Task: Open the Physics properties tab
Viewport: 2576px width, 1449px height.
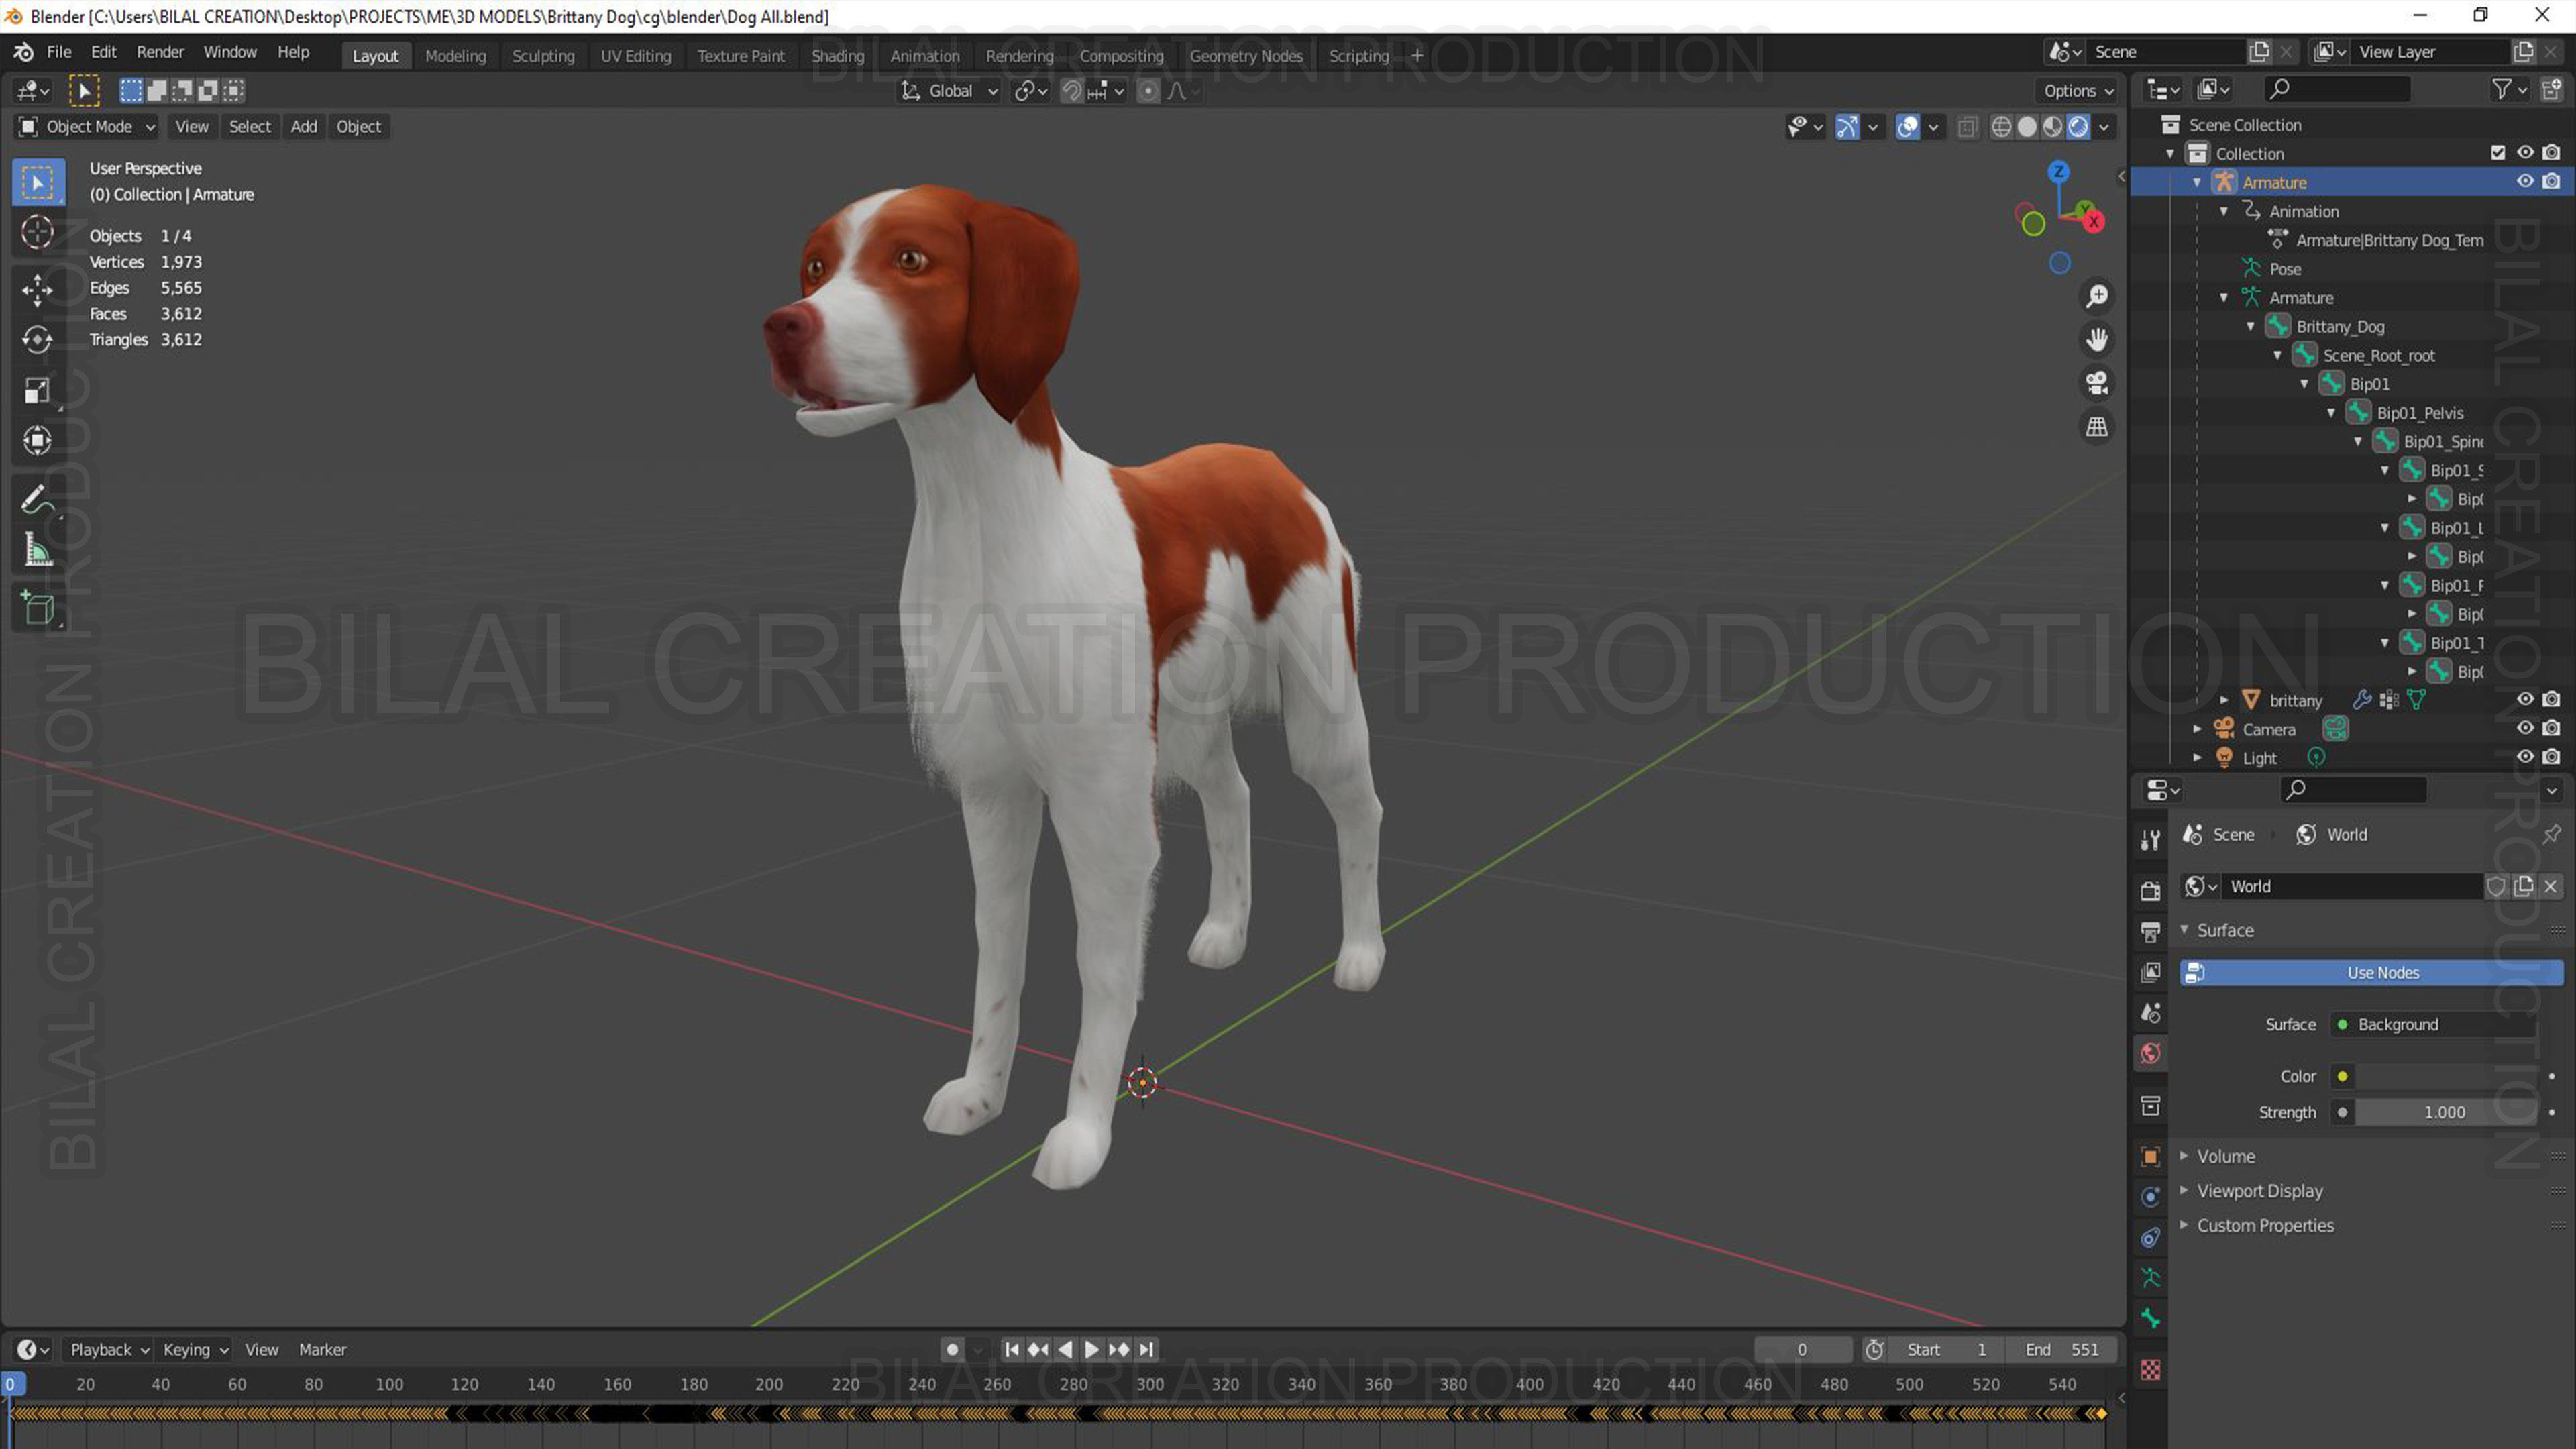Action: [x=2150, y=1197]
